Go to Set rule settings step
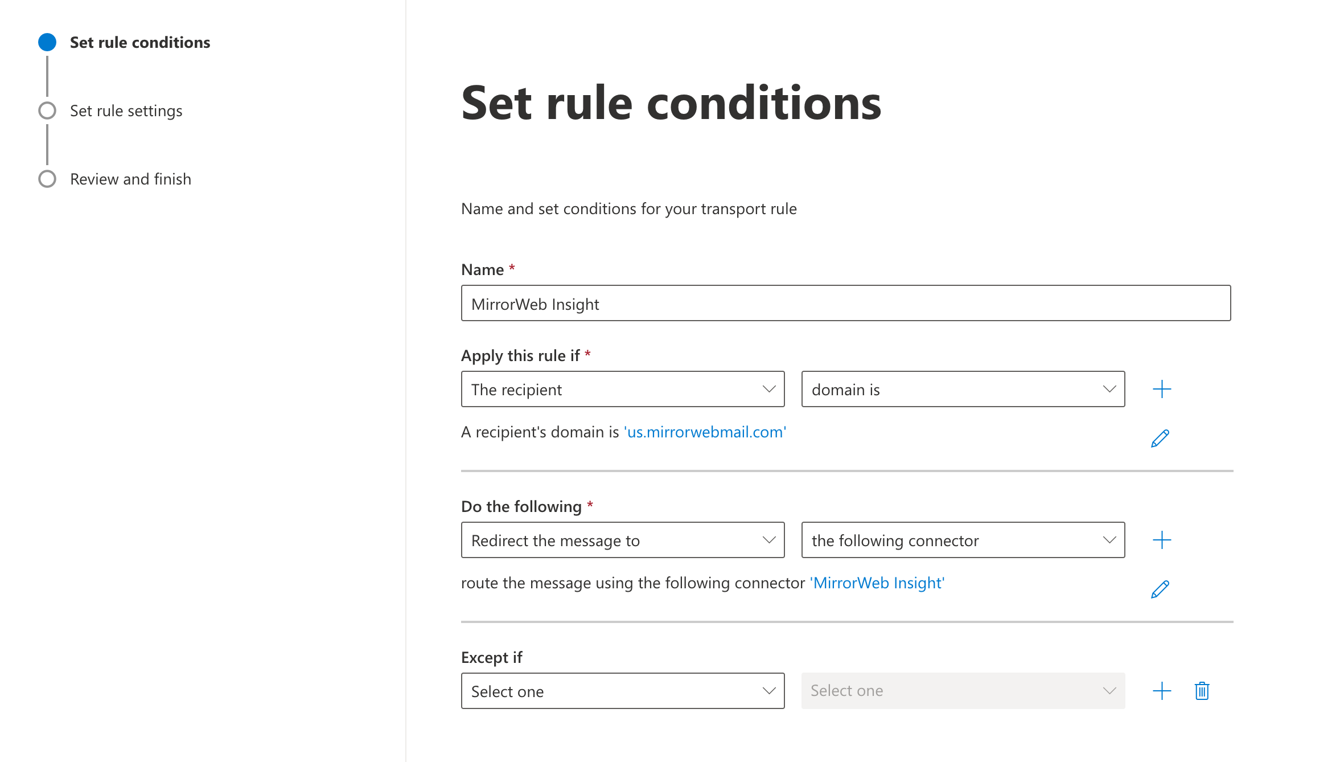The image size is (1340, 762). point(126,111)
